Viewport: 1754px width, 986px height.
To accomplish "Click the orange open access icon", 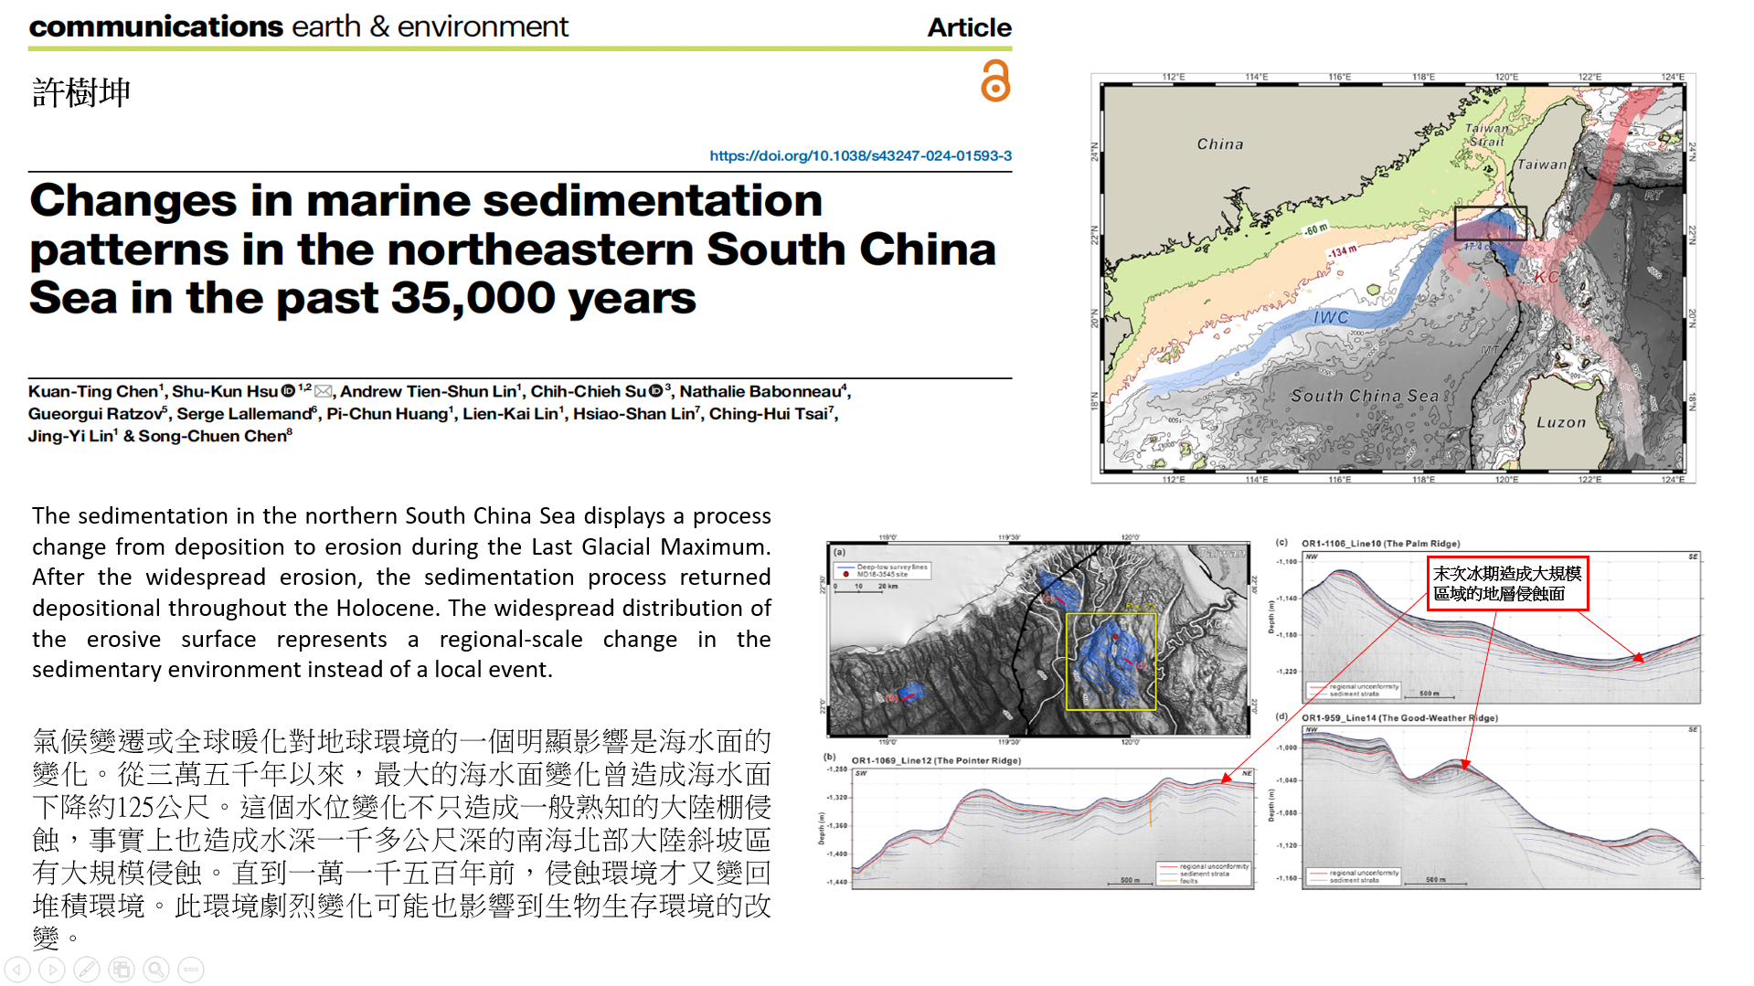I will [995, 80].
